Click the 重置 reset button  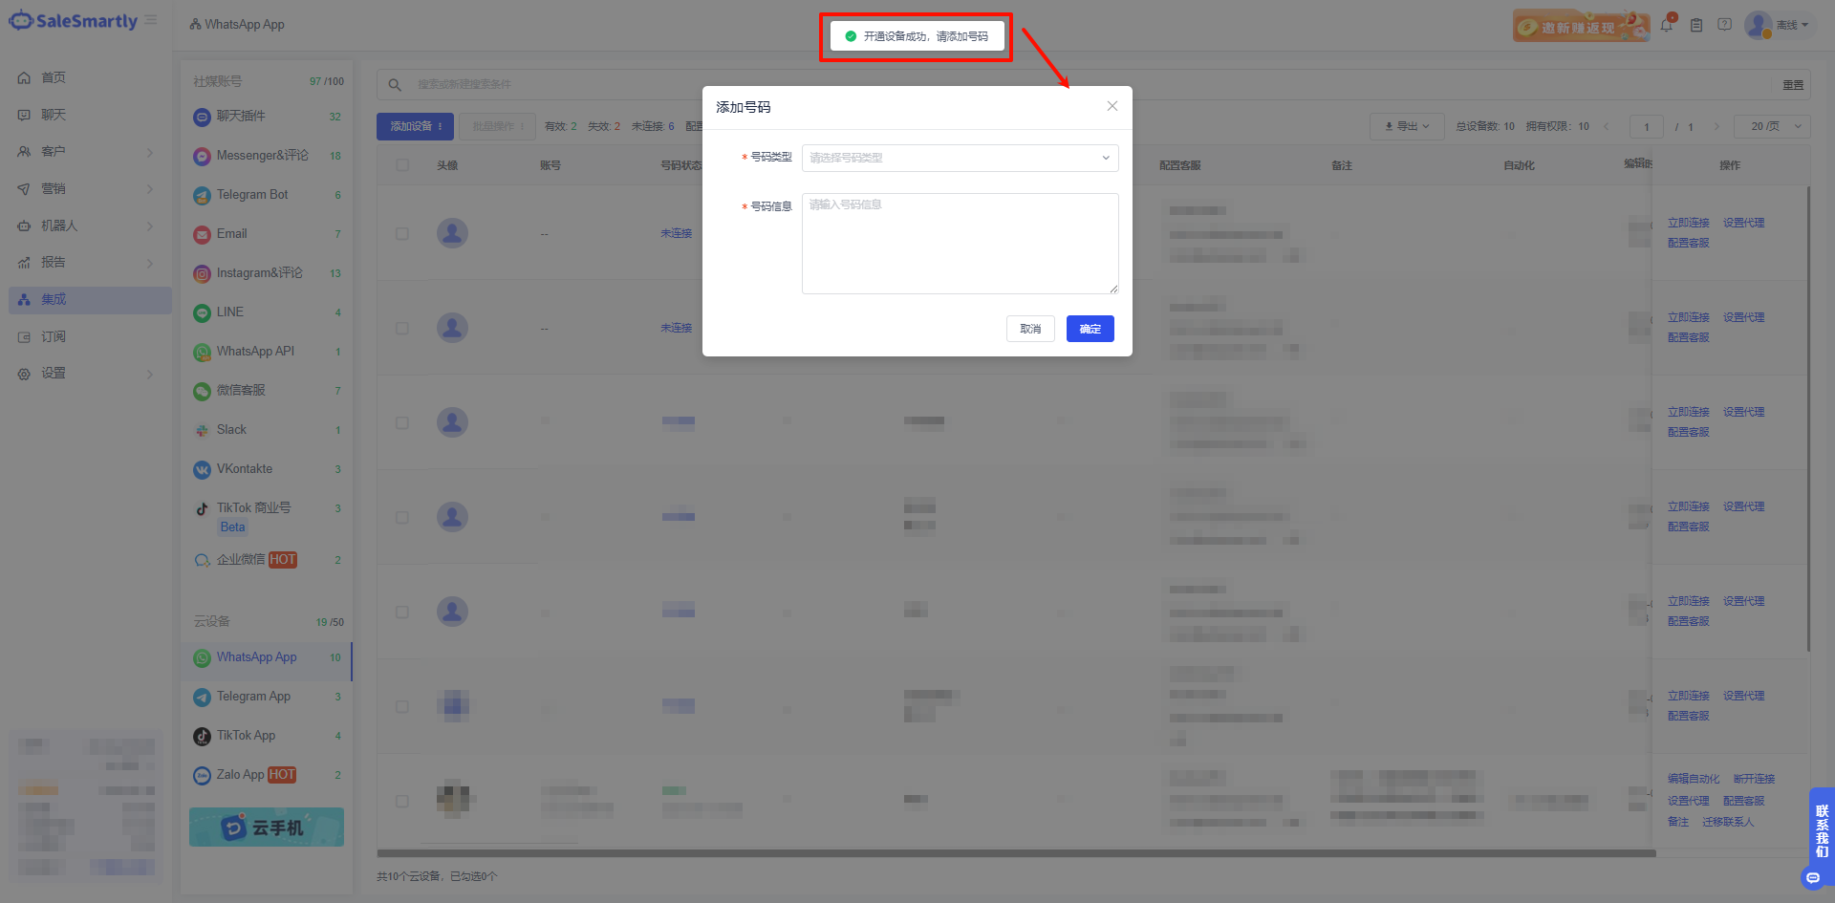1793,85
